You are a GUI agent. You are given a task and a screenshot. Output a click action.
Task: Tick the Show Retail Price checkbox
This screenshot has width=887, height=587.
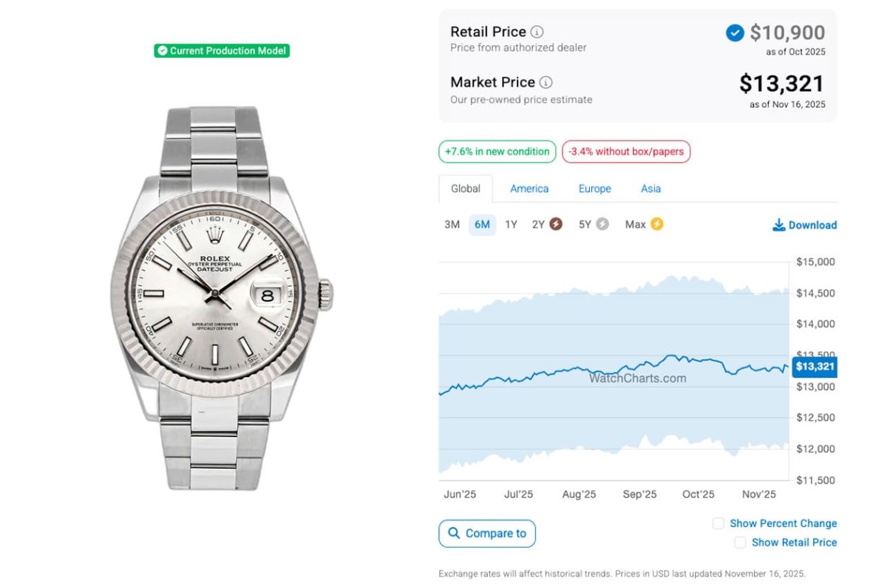[740, 543]
